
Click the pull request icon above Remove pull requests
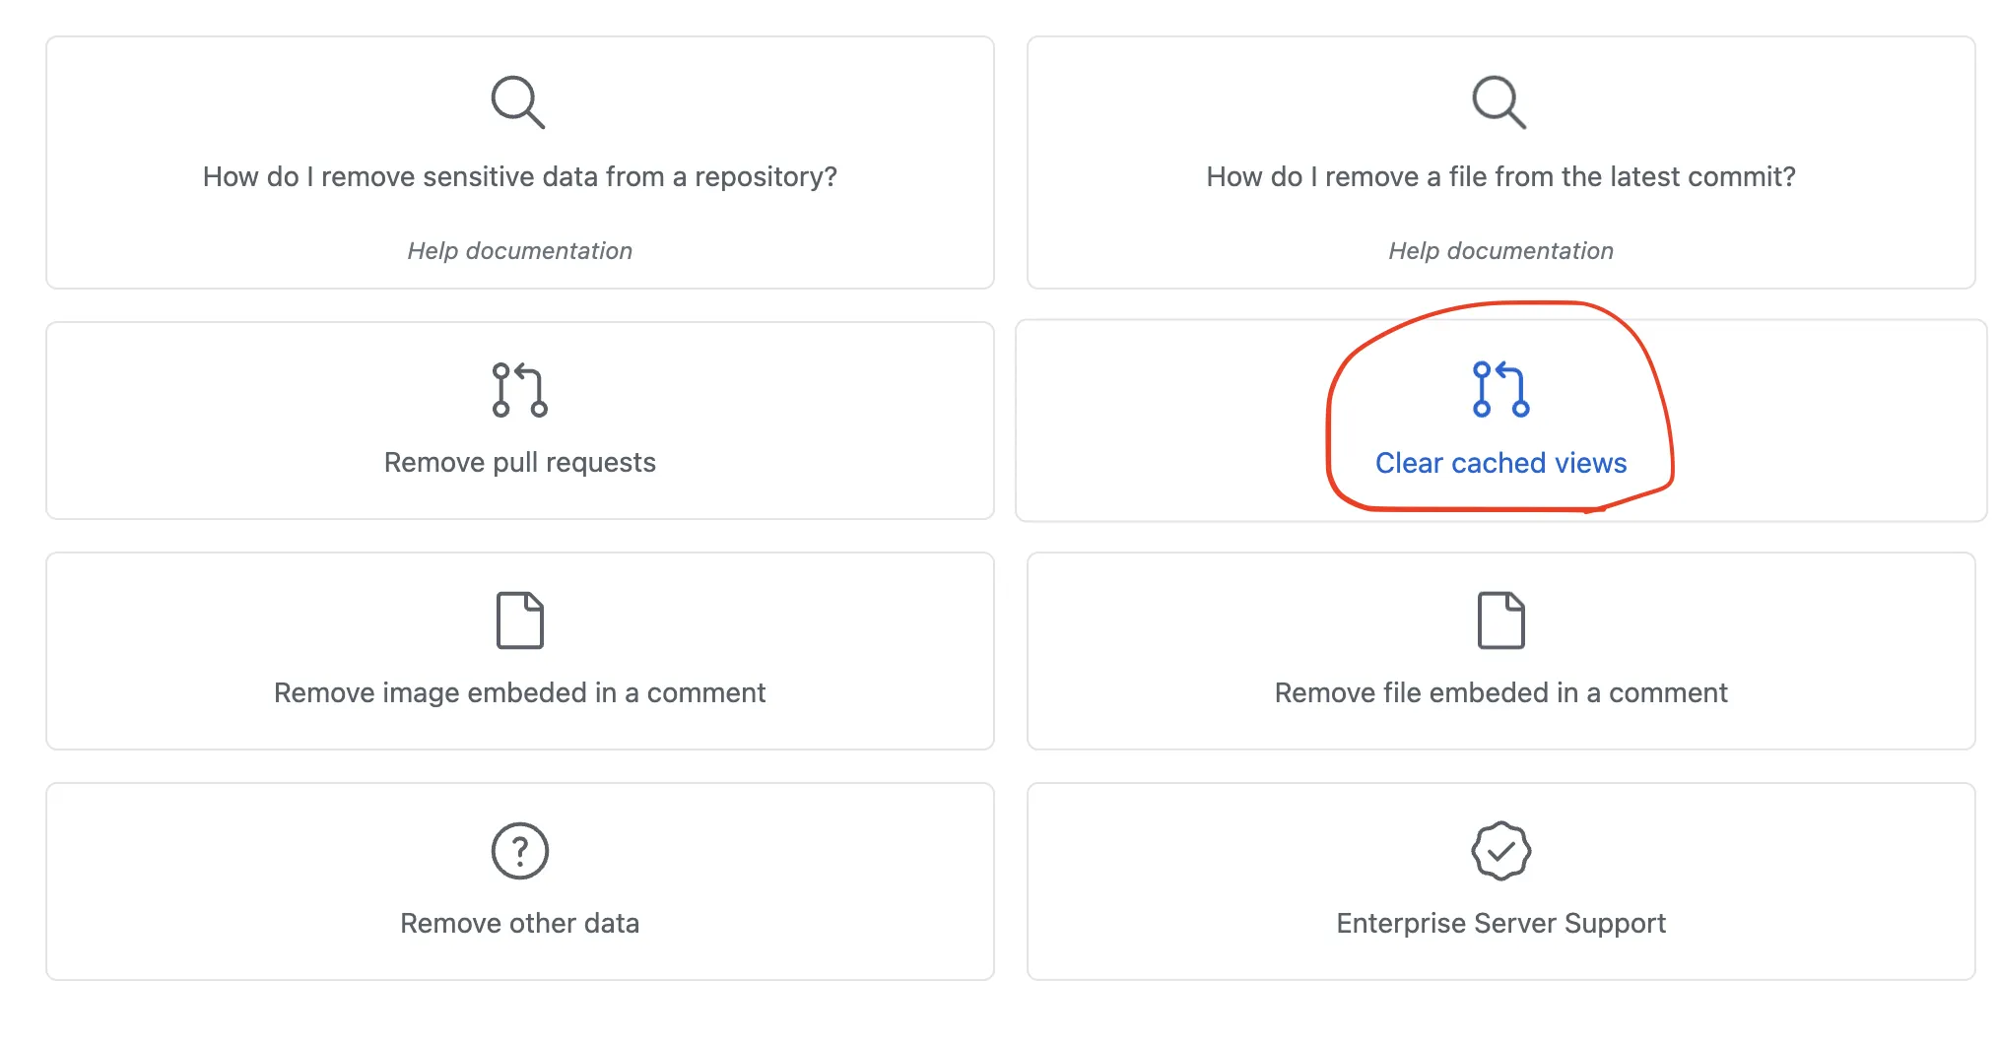[519, 390]
